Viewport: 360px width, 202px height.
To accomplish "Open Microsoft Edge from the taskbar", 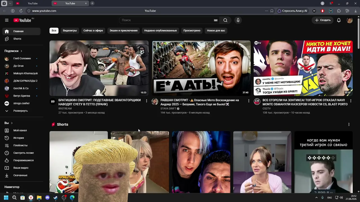I will (72, 198).
